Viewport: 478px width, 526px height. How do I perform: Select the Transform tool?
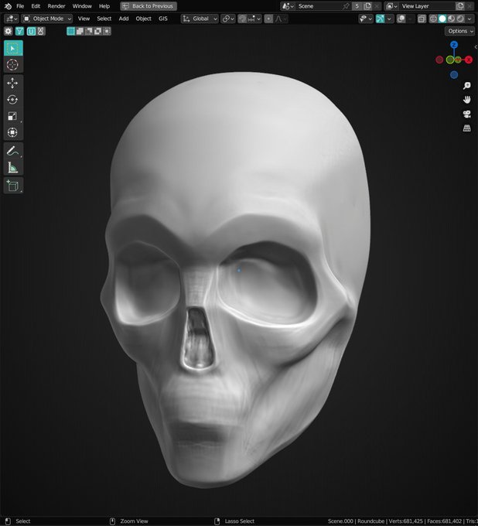[13, 132]
